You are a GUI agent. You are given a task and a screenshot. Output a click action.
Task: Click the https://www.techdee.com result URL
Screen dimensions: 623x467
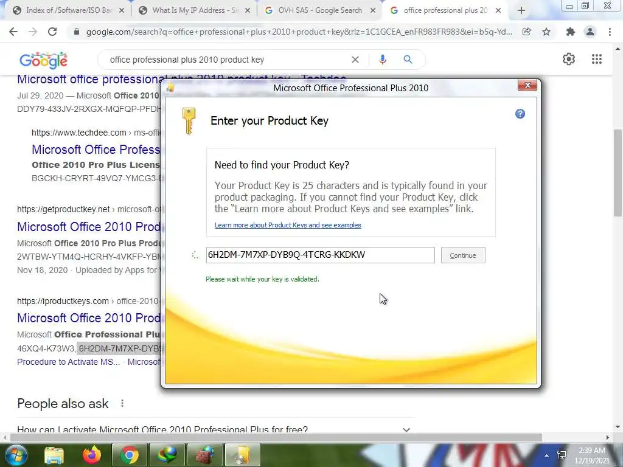[78, 133]
